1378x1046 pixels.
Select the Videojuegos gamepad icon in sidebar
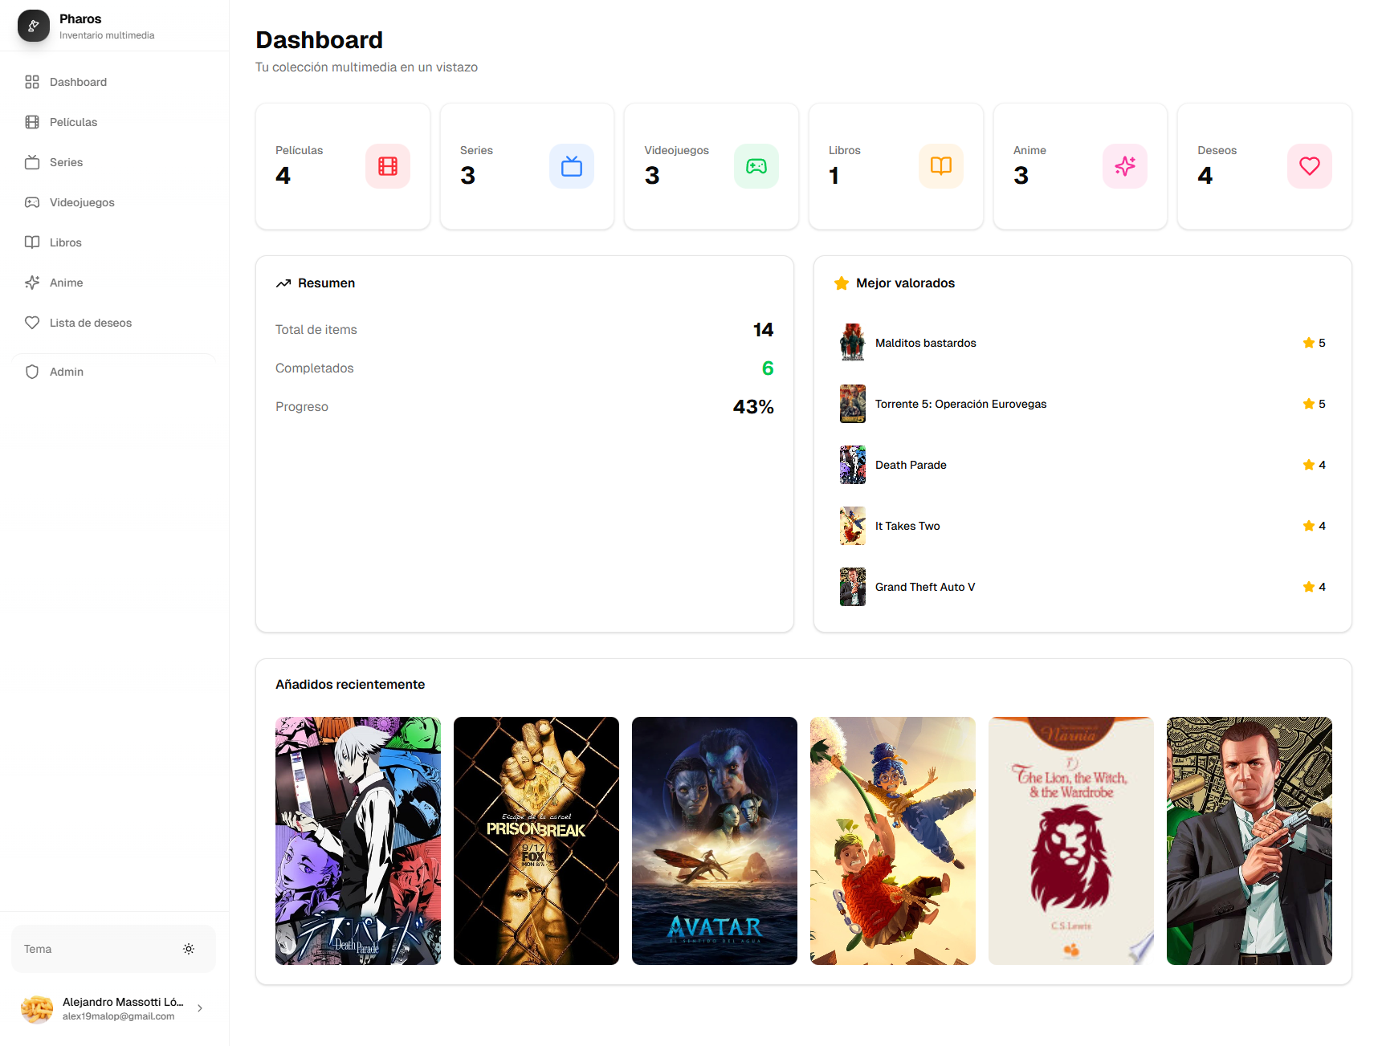(32, 202)
